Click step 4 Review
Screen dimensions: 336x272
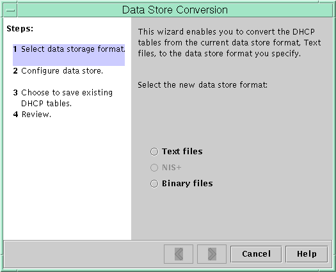pos(32,115)
